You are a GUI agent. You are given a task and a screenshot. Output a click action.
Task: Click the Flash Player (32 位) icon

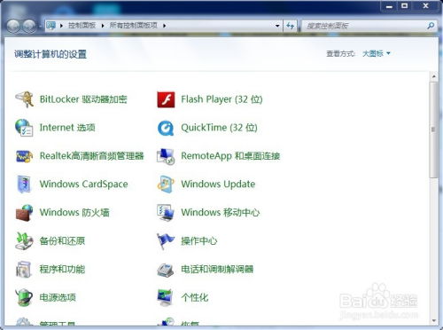pyautogui.click(x=166, y=99)
